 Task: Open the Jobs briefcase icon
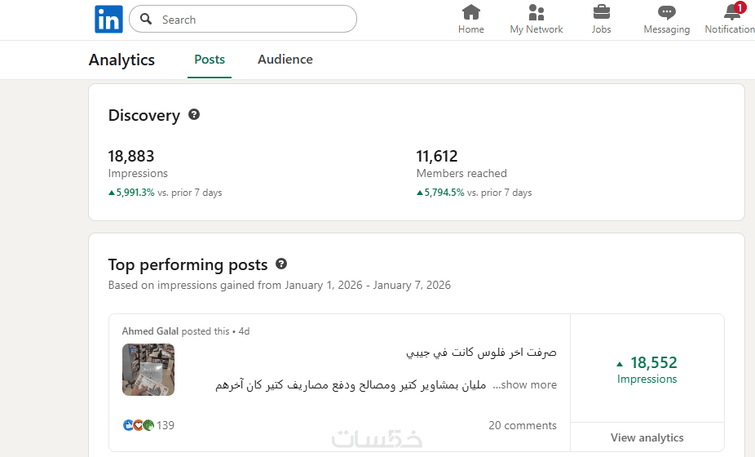point(601,12)
